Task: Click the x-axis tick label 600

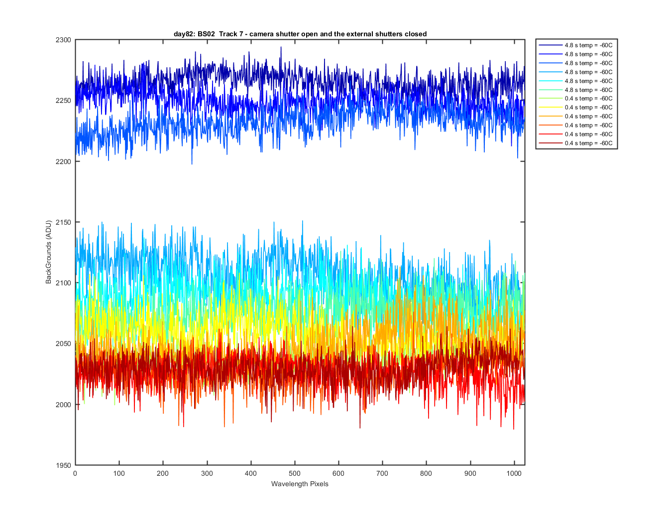Action: pos(338,473)
